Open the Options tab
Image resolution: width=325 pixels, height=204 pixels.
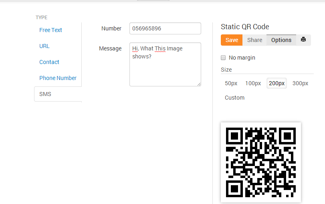tap(281, 40)
